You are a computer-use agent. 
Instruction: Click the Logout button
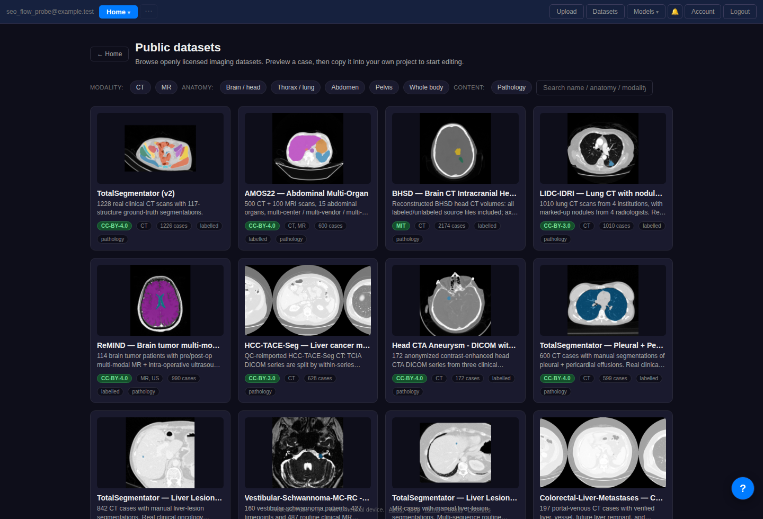(x=740, y=12)
